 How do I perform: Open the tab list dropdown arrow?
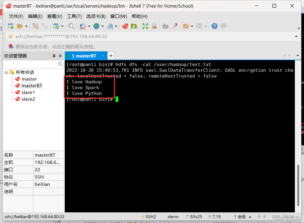click(x=298, y=56)
